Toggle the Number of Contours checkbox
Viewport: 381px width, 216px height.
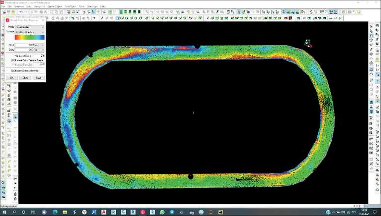point(12,64)
